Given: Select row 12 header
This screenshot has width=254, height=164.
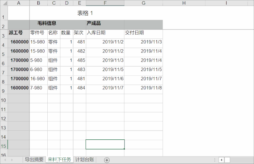Looking at the screenshot, I should (x=4, y=117).
